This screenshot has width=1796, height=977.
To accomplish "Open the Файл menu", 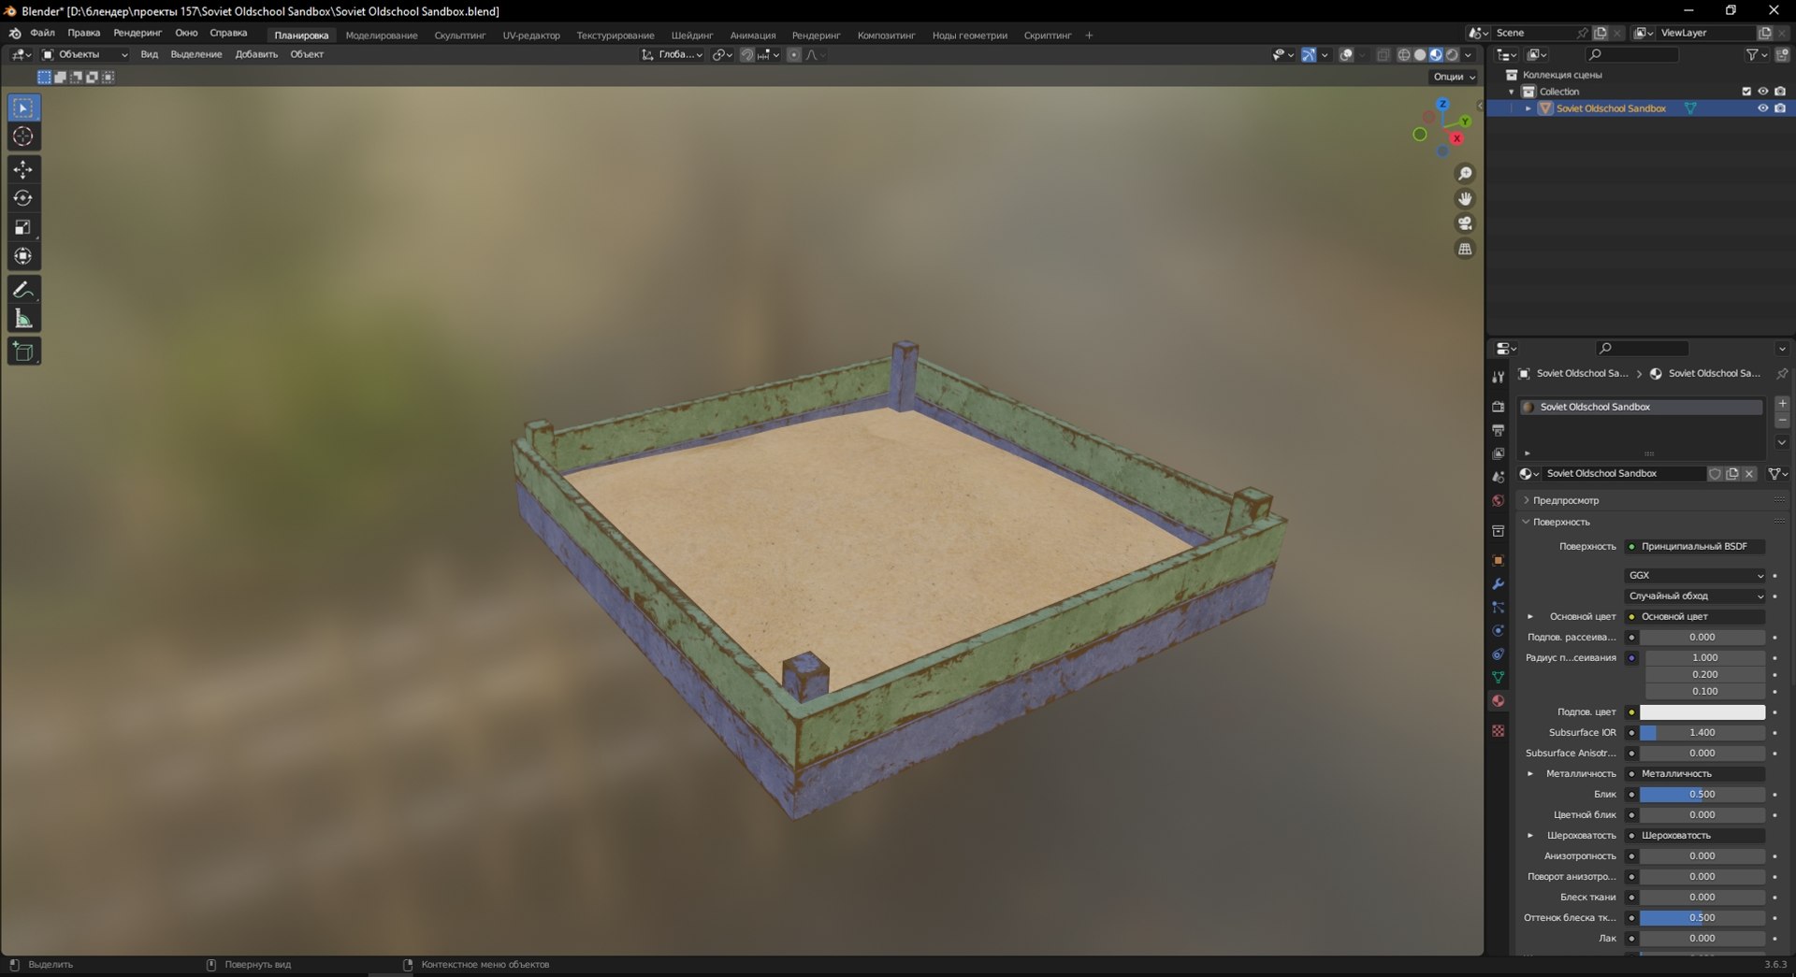I will 42,34.
